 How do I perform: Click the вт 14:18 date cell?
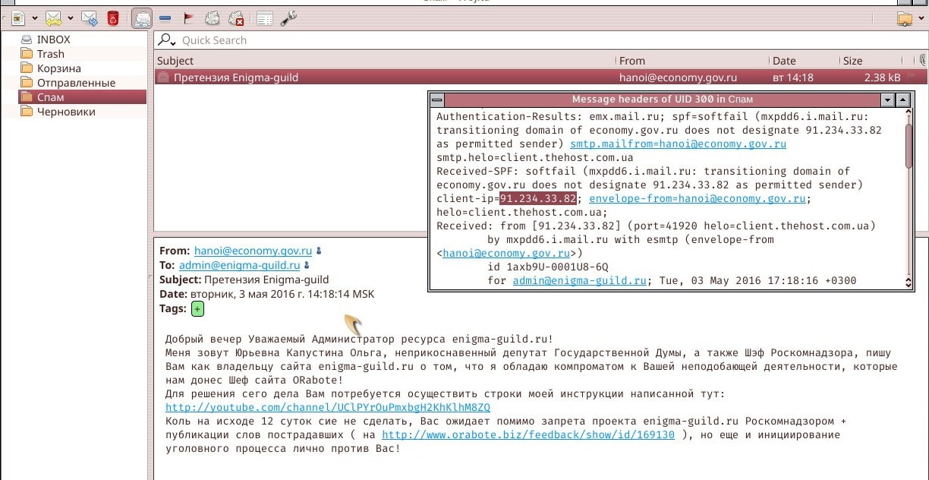tap(792, 77)
